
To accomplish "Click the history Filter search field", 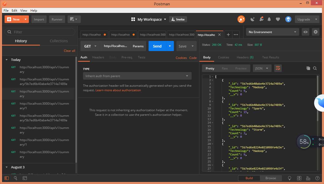I will 40,32.
